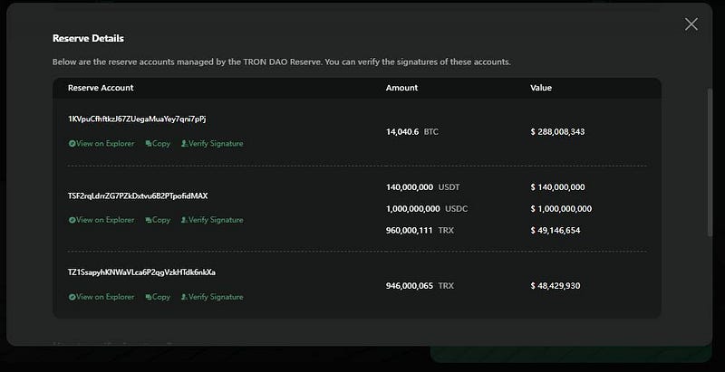Click the Reserve Account column header
The height and width of the screenshot is (372, 725).
pyautogui.click(x=101, y=88)
